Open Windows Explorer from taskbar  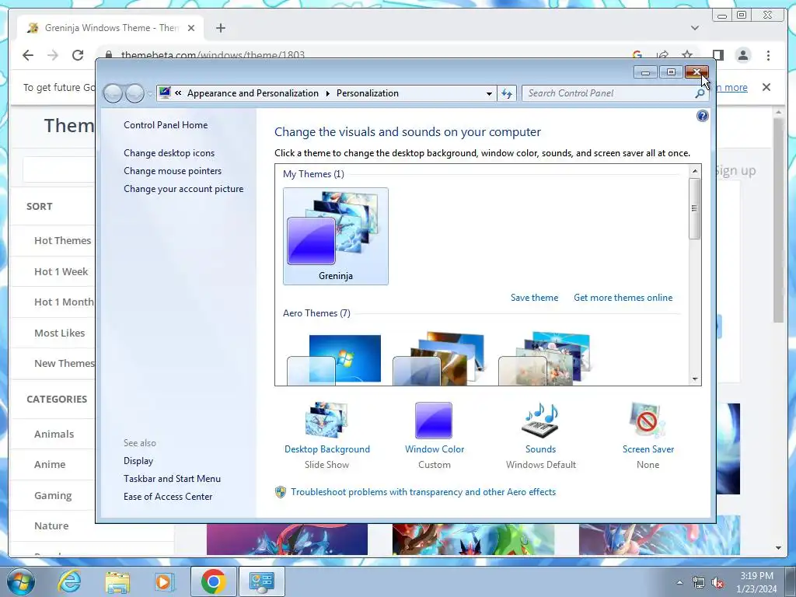click(117, 581)
